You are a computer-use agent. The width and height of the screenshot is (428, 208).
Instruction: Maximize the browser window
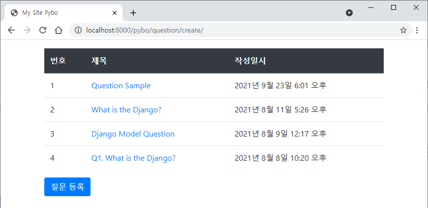[x=394, y=8]
